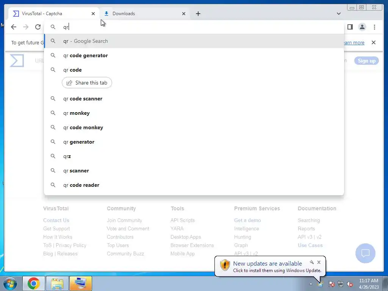Dismiss the info bar with its X
Image resolution: width=388 pixels, height=291 pixels.
click(373, 42)
